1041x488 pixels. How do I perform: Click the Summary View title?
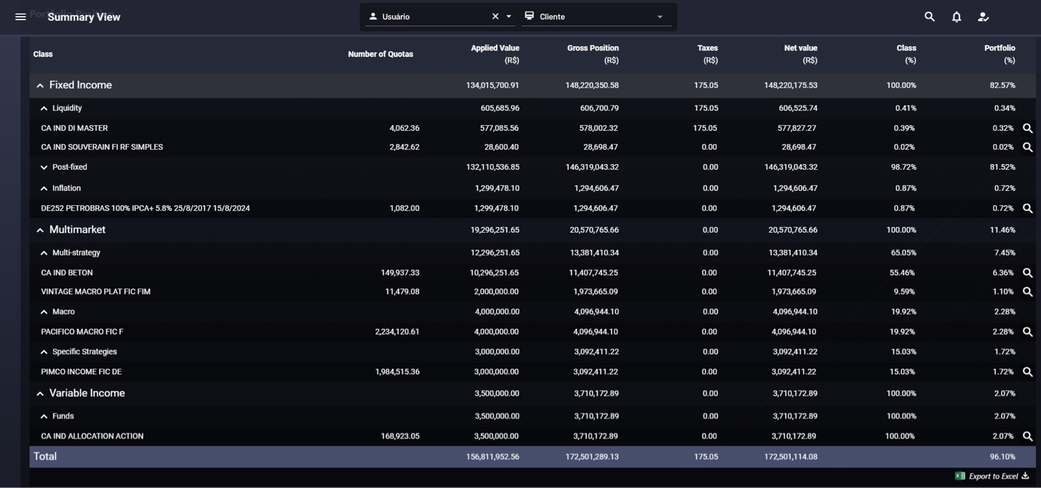(84, 17)
